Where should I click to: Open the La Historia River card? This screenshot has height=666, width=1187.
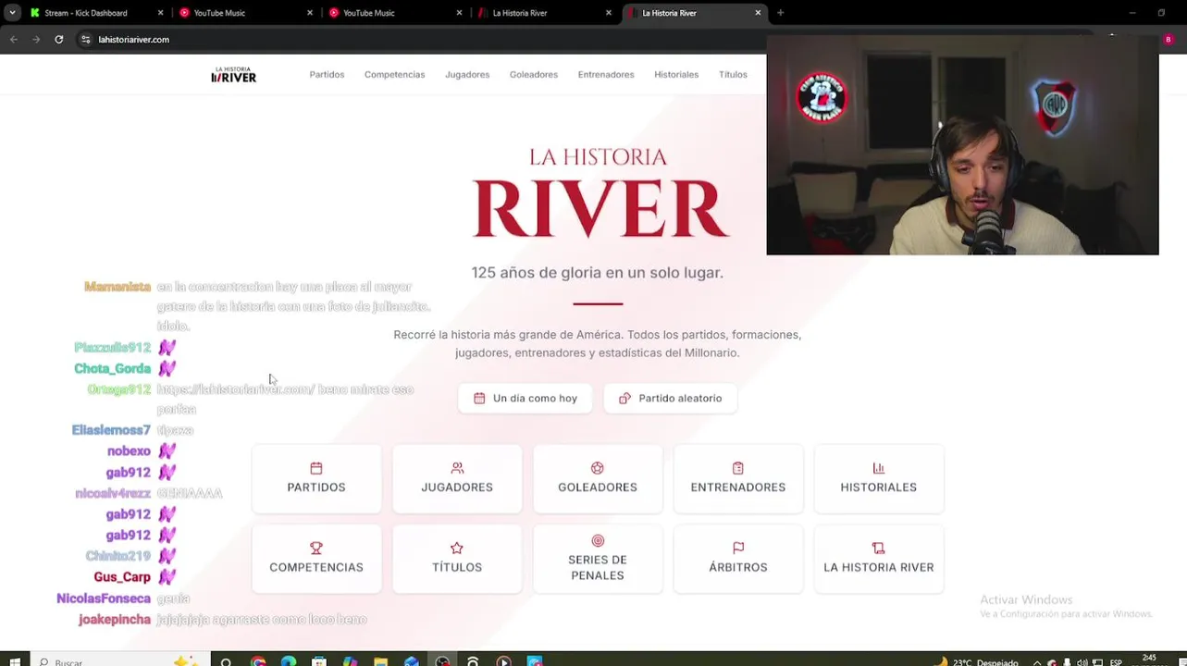tap(879, 559)
